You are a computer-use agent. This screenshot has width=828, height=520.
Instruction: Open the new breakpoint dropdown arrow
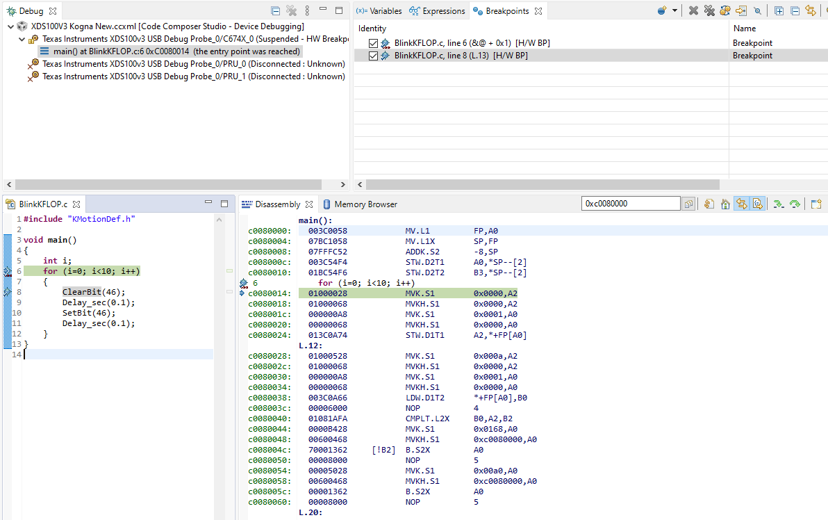[x=674, y=11]
